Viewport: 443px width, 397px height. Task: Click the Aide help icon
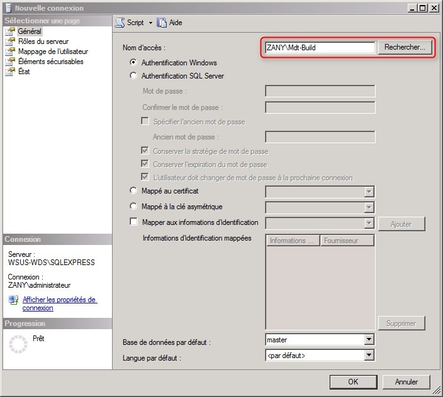pyautogui.click(x=162, y=23)
